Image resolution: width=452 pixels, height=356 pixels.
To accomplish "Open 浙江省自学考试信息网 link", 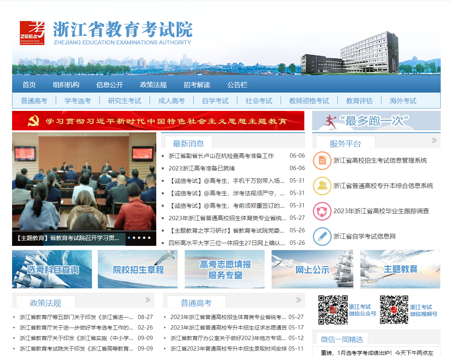I will pyautogui.click(x=364, y=237).
